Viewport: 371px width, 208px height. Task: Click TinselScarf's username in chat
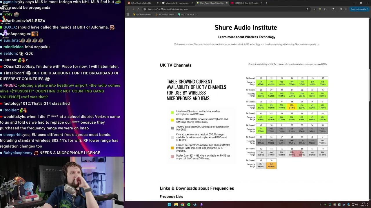[14, 73]
